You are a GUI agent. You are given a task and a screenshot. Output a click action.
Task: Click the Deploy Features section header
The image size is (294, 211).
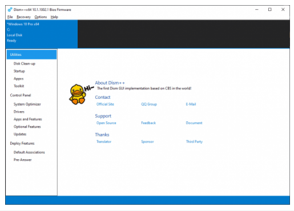pos(22,143)
